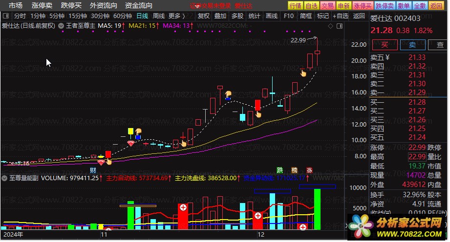
Task: Click the 查 query button
Action: [438, 45]
